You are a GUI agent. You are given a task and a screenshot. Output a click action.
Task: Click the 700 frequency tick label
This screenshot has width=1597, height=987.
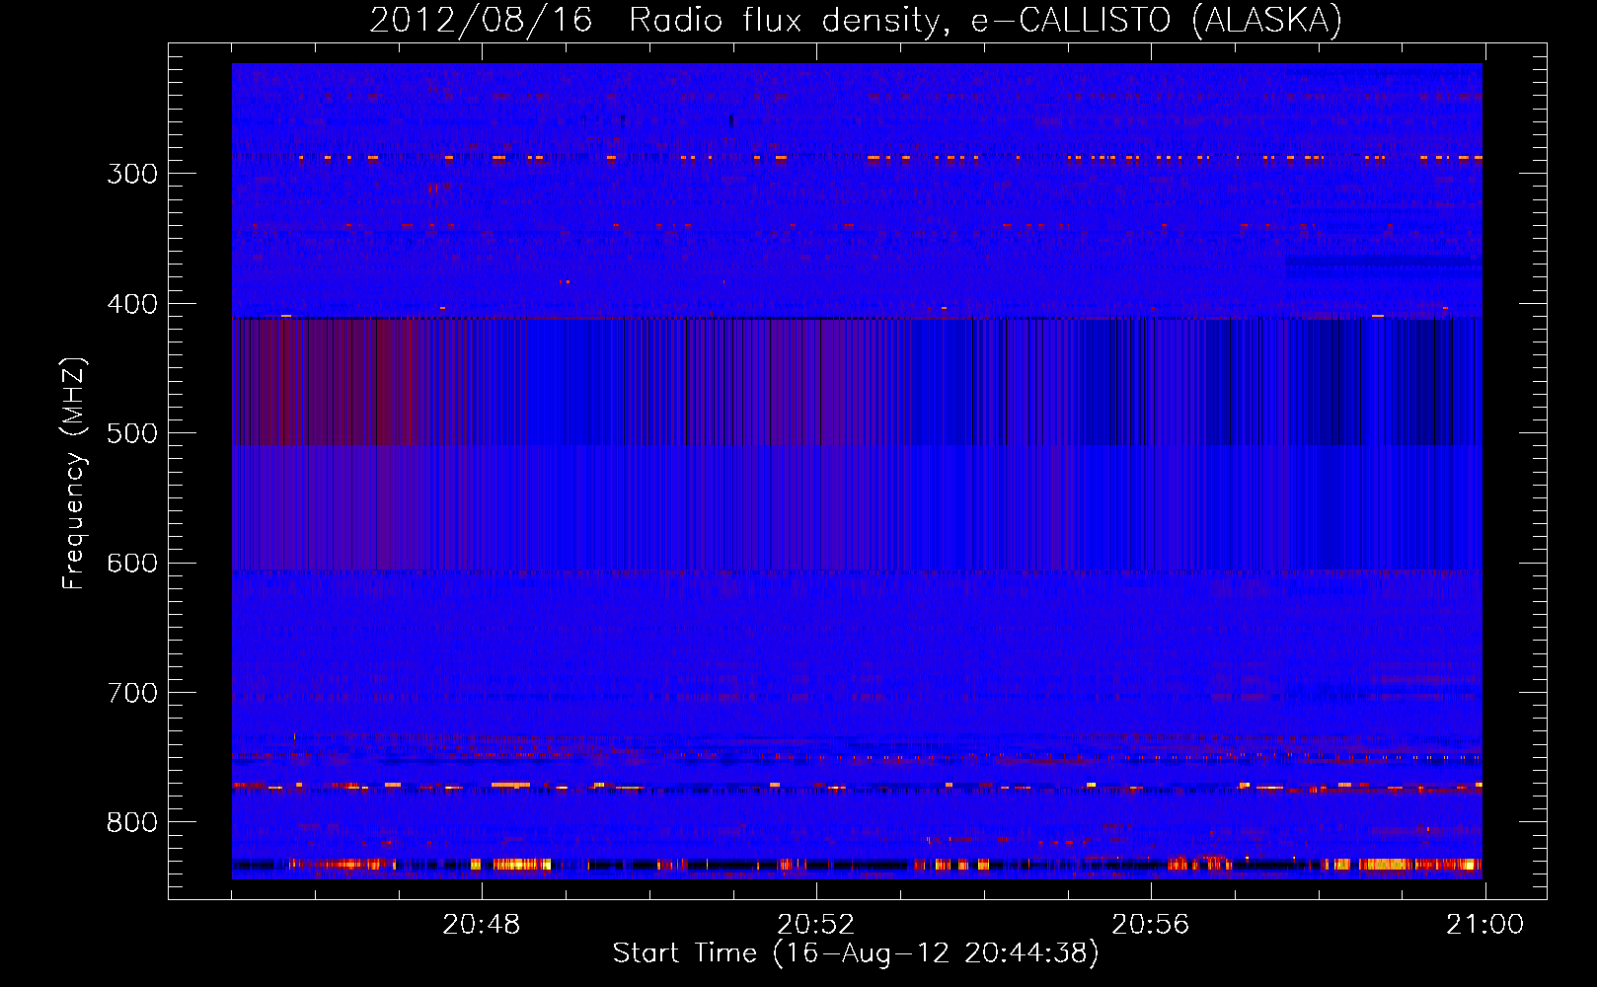click(x=132, y=693)
